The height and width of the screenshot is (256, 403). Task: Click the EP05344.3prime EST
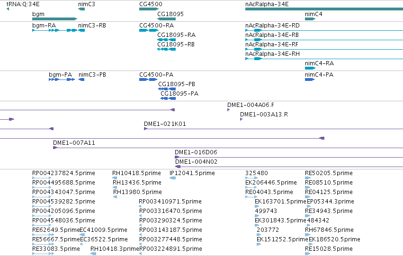click(x=309, y=206)
